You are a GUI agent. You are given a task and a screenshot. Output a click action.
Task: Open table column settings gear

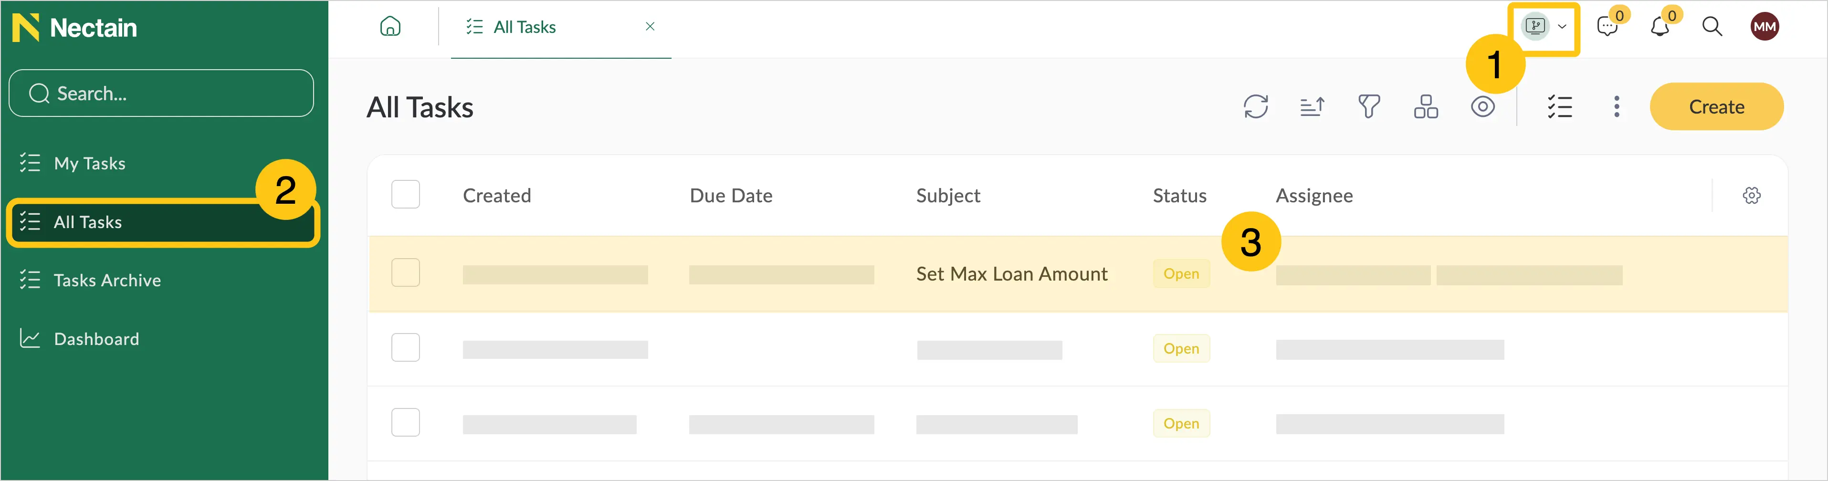tap(1751, 195)
